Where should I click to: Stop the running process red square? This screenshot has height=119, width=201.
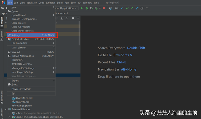(104, 8)
